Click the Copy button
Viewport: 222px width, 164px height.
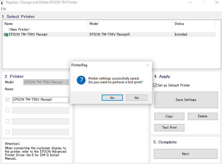pos(169,116)
